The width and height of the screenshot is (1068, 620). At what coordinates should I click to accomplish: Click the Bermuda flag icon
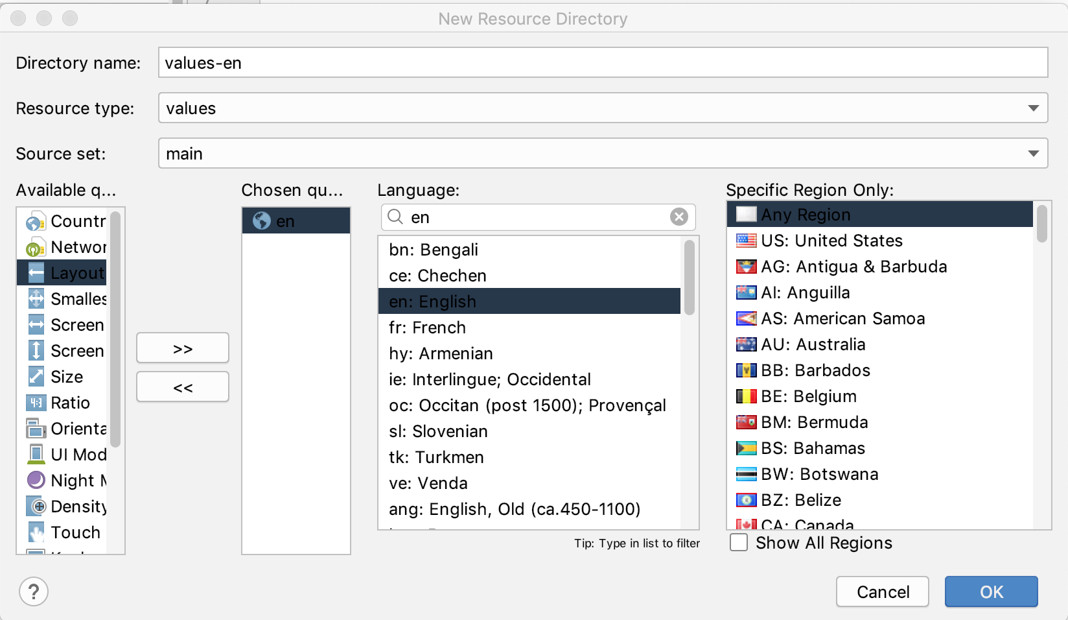(747, 422)
